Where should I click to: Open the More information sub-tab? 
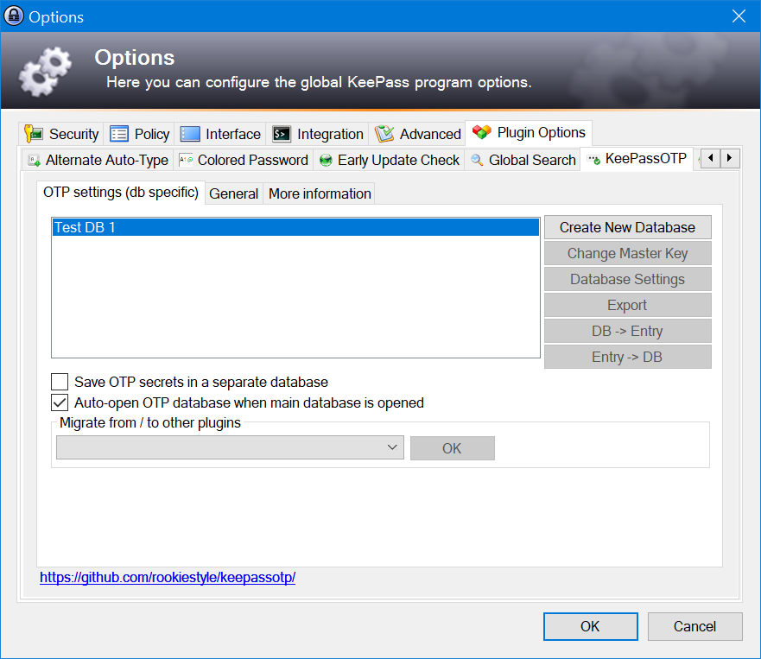coord(320,193)
